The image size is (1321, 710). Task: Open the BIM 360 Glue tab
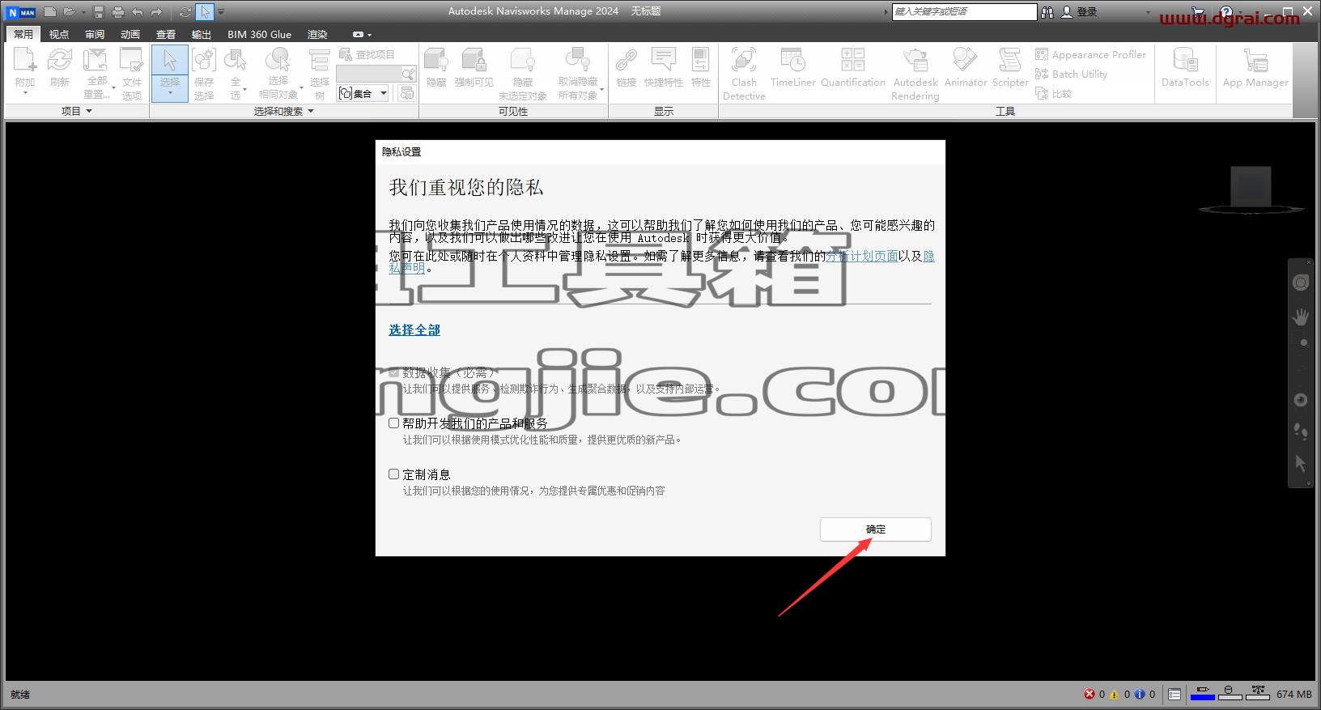(259, 34)
